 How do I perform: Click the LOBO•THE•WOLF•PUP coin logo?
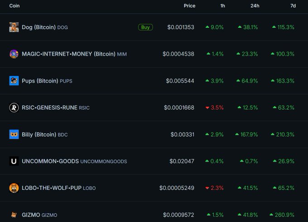[x=14, y=188]
